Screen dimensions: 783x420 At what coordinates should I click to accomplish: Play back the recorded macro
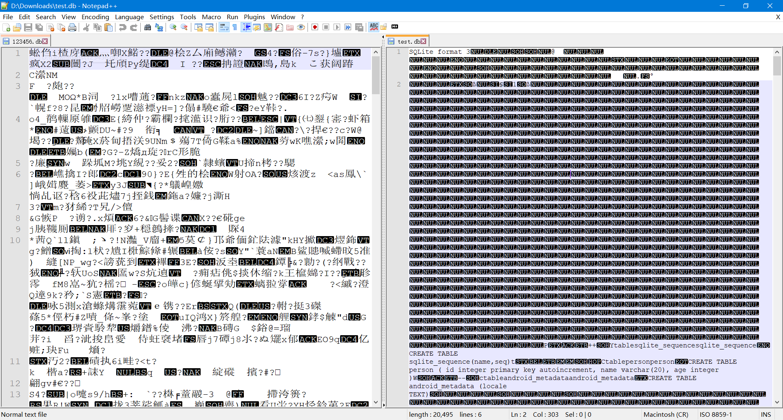337,27
